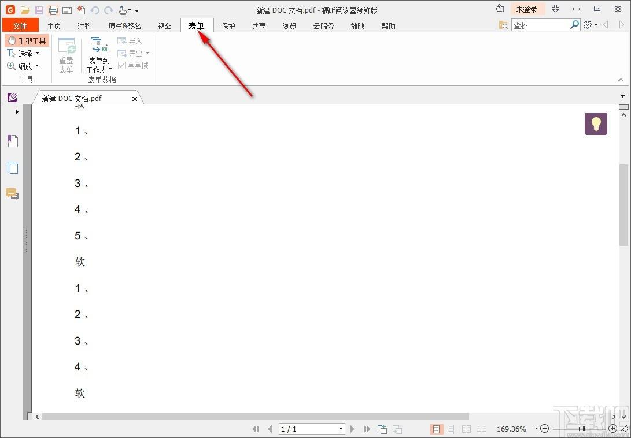Open the page number 1 / 1 dropdown
This screenshot has width=631, height=438.
tap(341, 429)
